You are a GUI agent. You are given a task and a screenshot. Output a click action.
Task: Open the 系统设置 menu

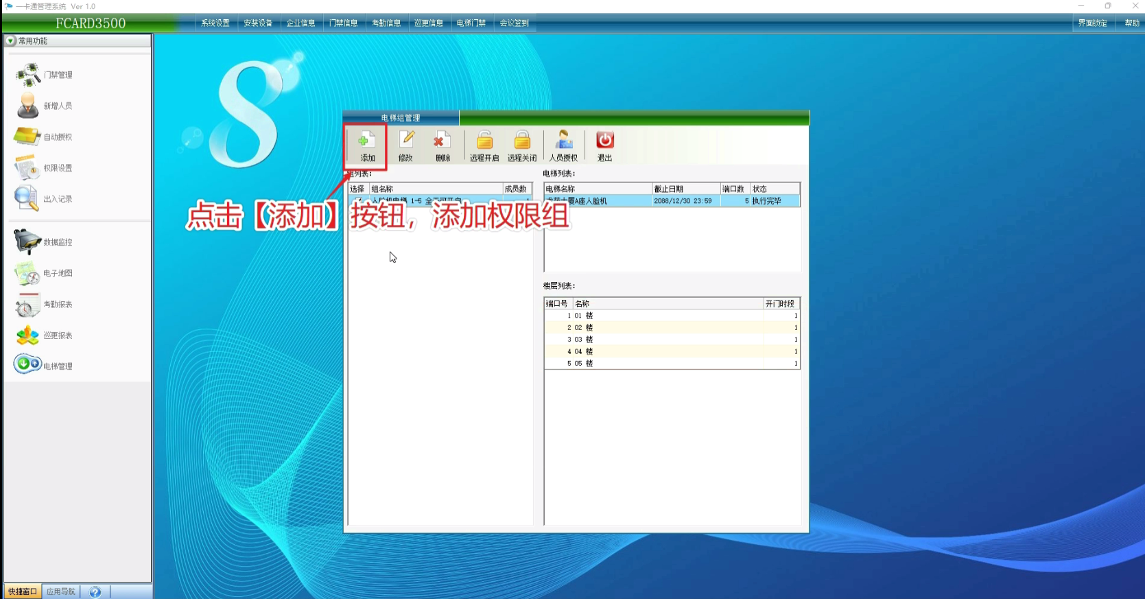(x=215, y=23)
